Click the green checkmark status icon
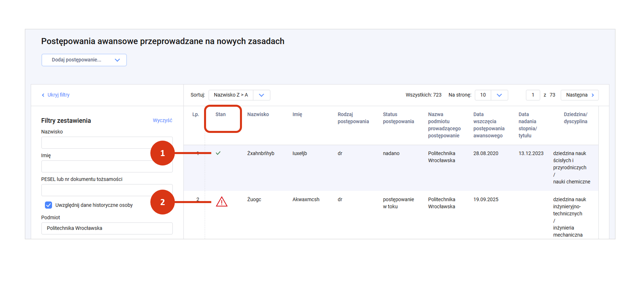Viewport: 642px width, 290px height. [218, 153]
